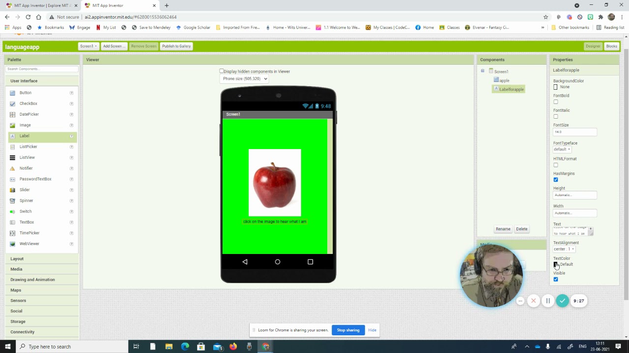629x353 pixels.
Task: Switch to the Blocks editor view
Action: (x=611, y=46)
